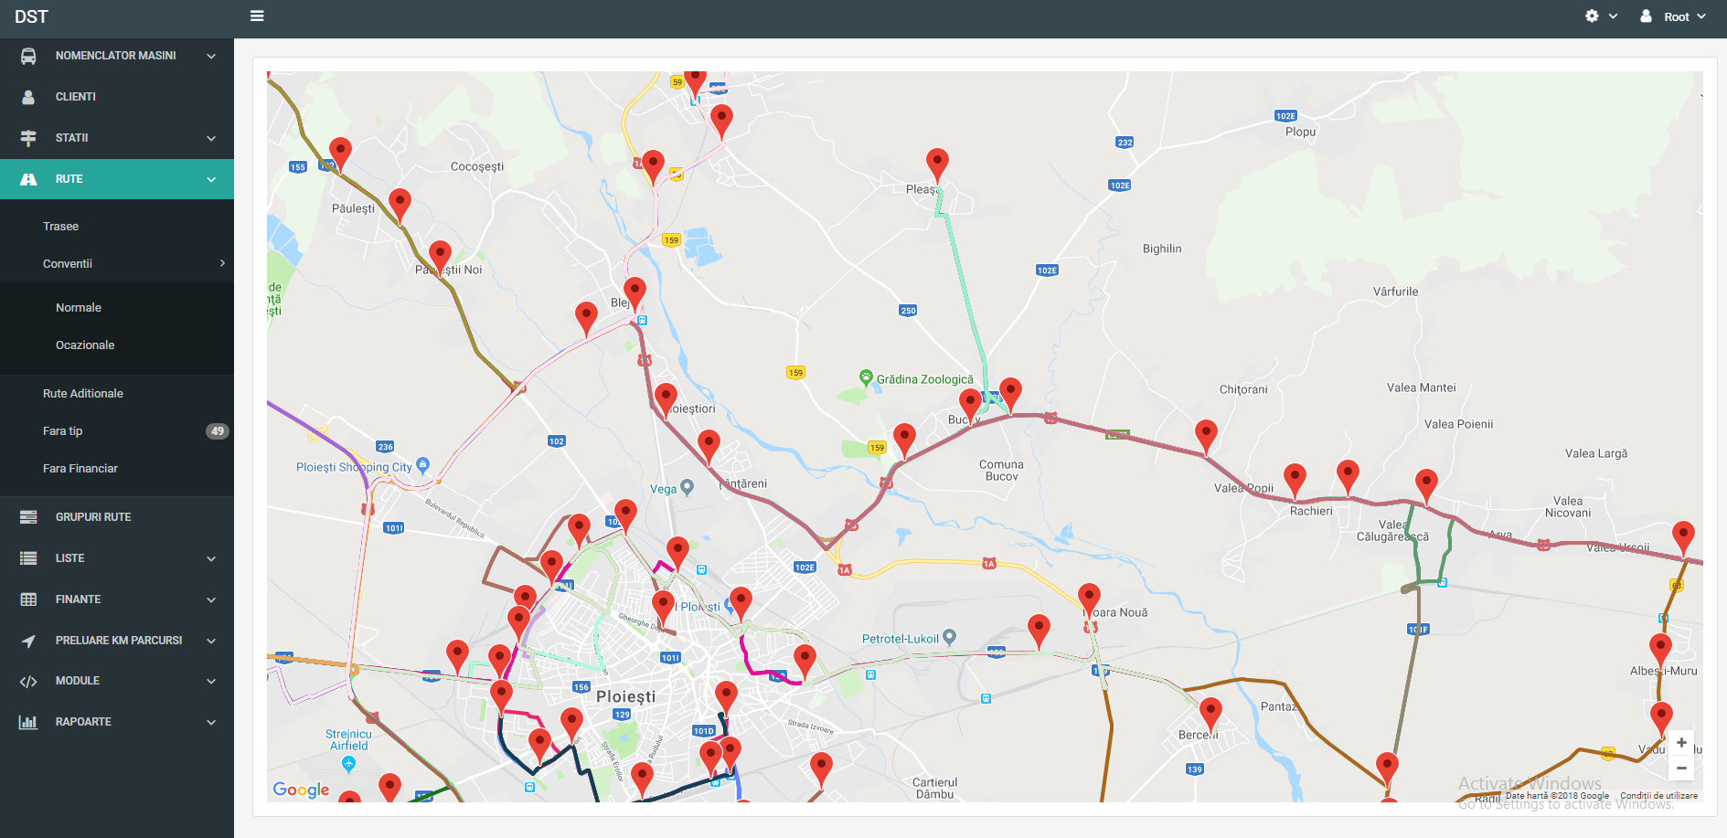Screen dimensions: 1727x838
Task: Click the Grădina Zoologică green POI icon
Action: [866, 377]
